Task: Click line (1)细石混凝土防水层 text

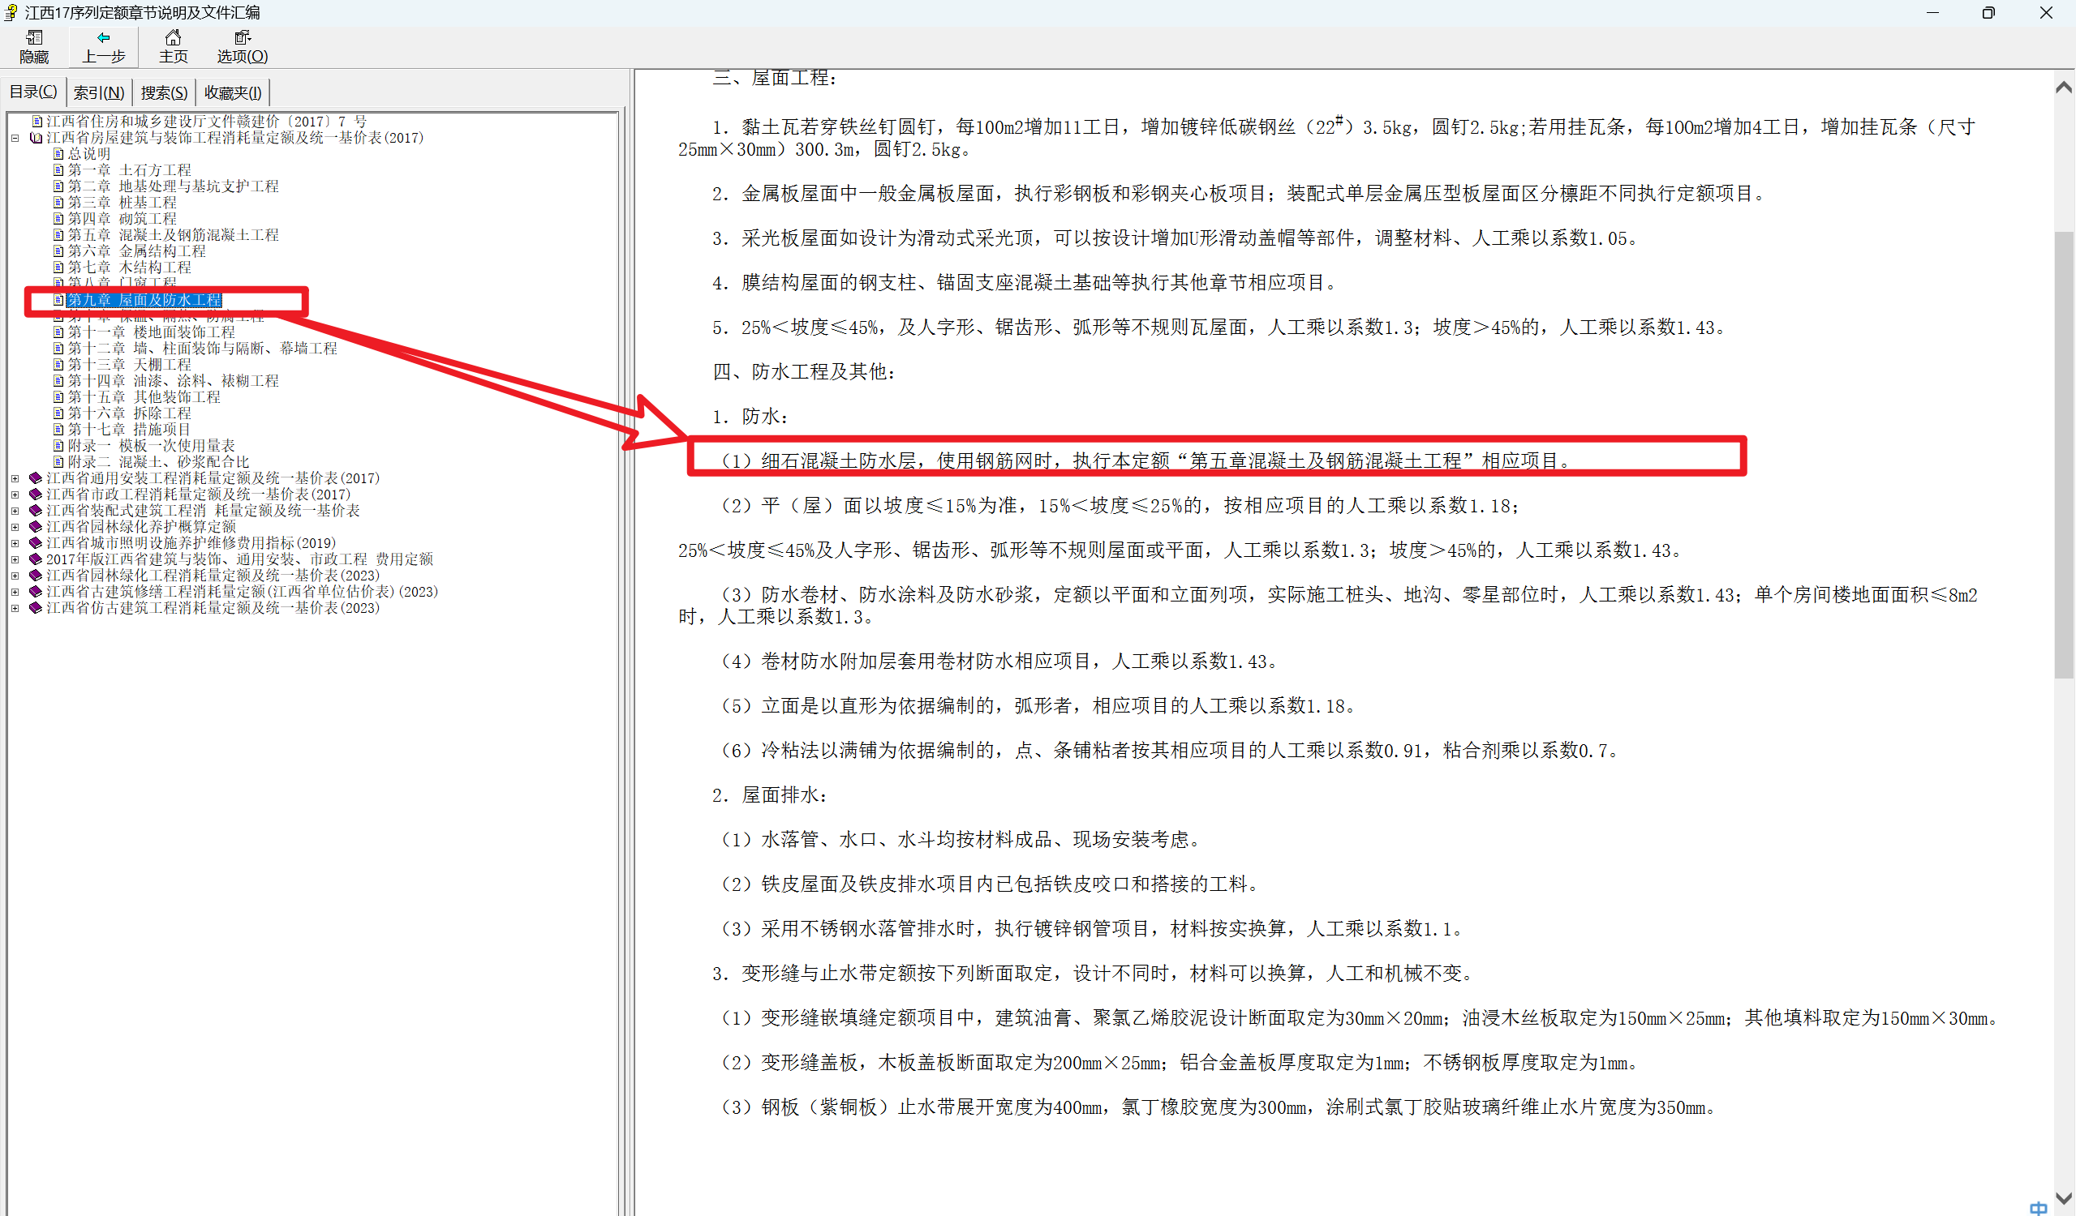Action: click(1148, 461)
